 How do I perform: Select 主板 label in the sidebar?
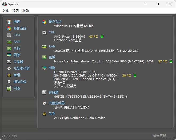point(17,48)
